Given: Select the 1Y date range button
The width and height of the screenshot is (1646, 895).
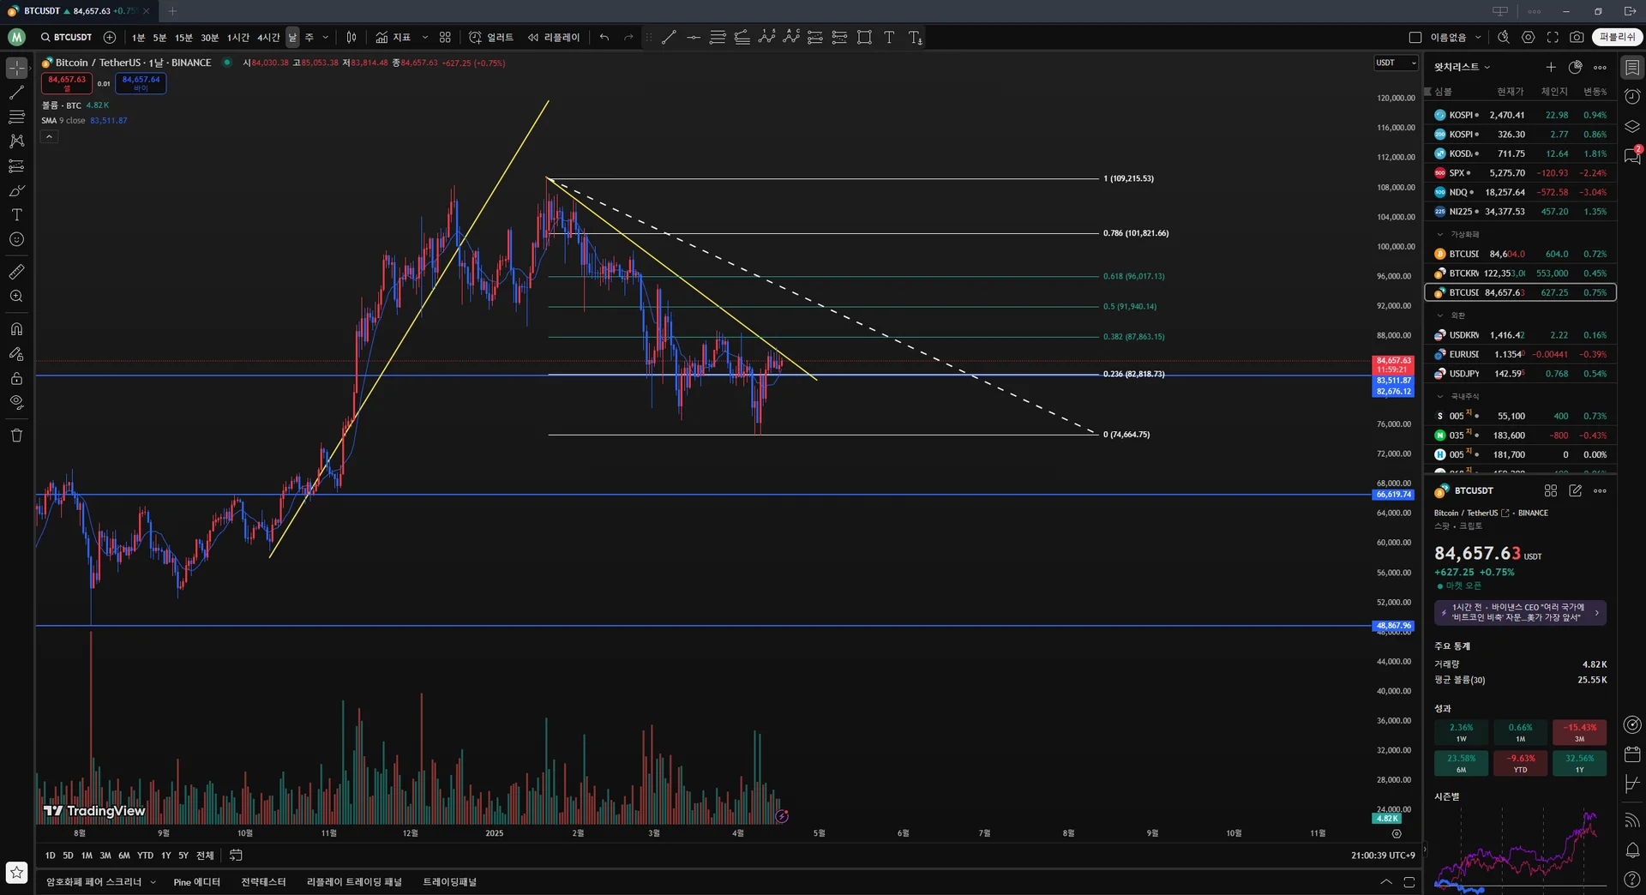Looking at the screenshot, I should tap(166, 856).
